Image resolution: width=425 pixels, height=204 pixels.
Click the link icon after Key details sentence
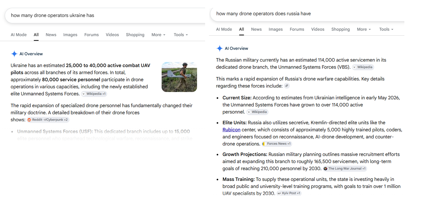pos(287,86)
